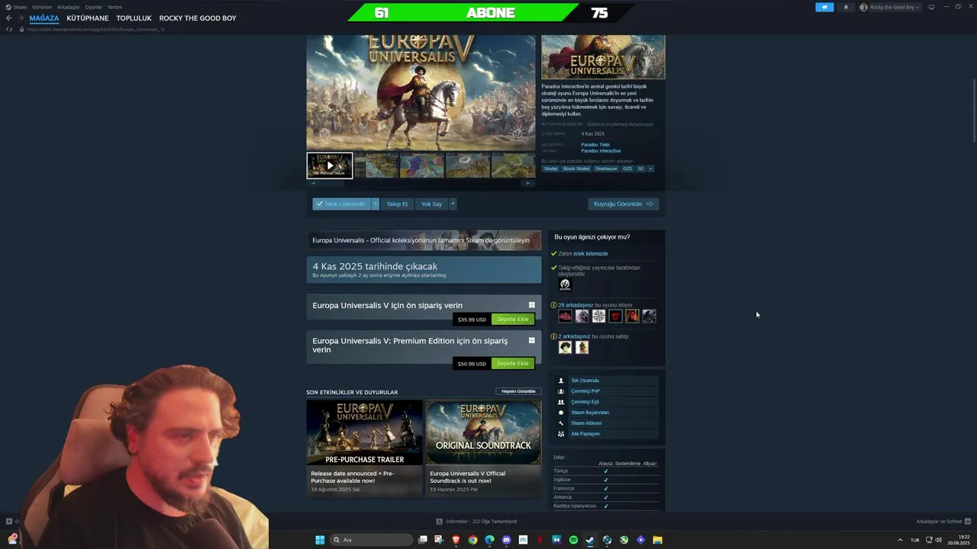
Task: Click the page vertical scrollbar
Action: pos(973,111)
